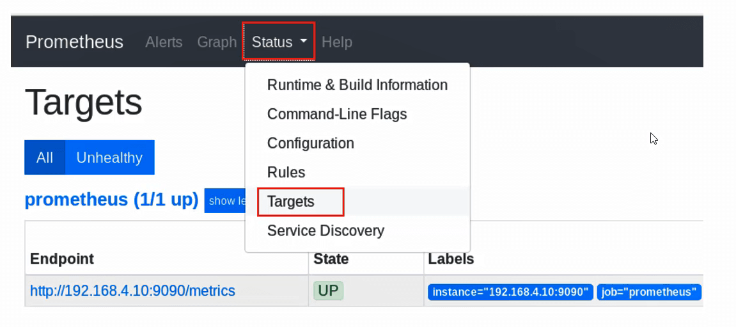Choose Targets in the dropdown
The image size is (736, 327).
point(357,202)
